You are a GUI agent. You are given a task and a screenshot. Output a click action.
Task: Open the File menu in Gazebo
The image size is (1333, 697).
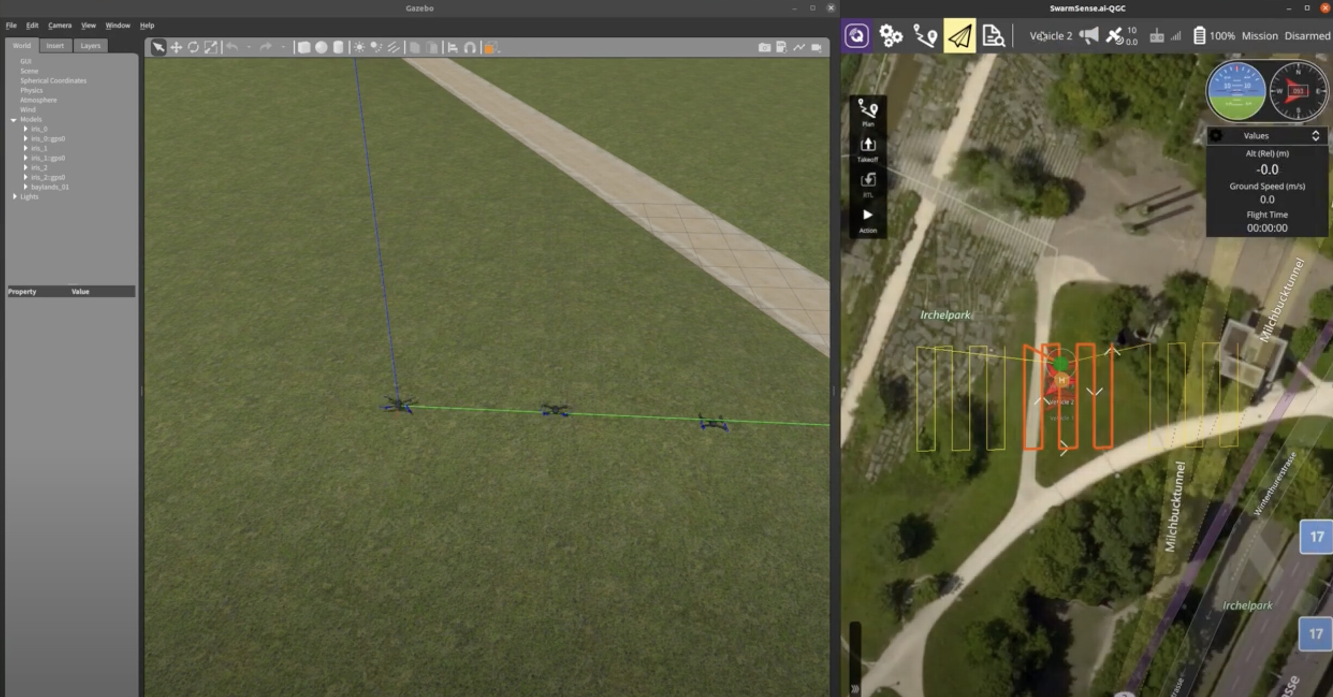click(11, 25)
